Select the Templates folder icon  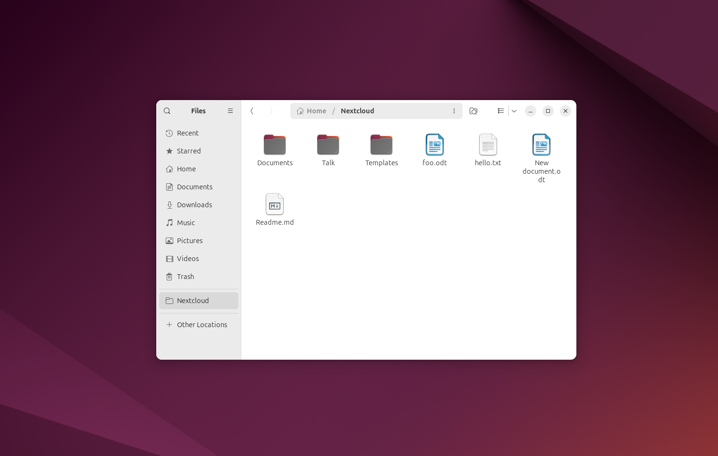click(381, 145)
